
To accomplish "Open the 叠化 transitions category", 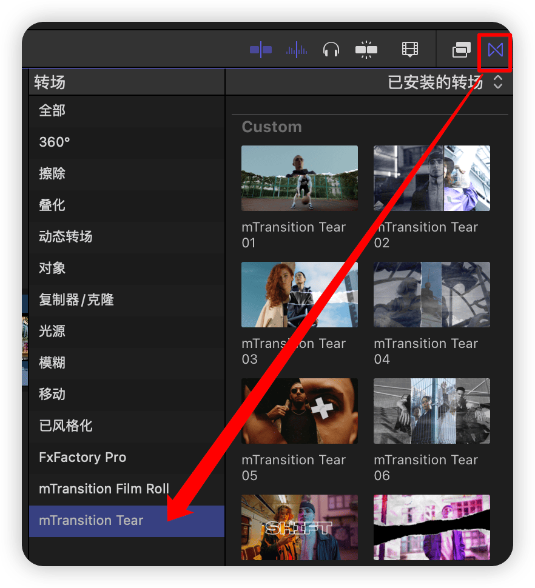I will coord(52,205).
